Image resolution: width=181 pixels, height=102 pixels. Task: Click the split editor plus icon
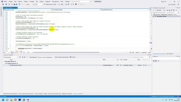(150, 10)
